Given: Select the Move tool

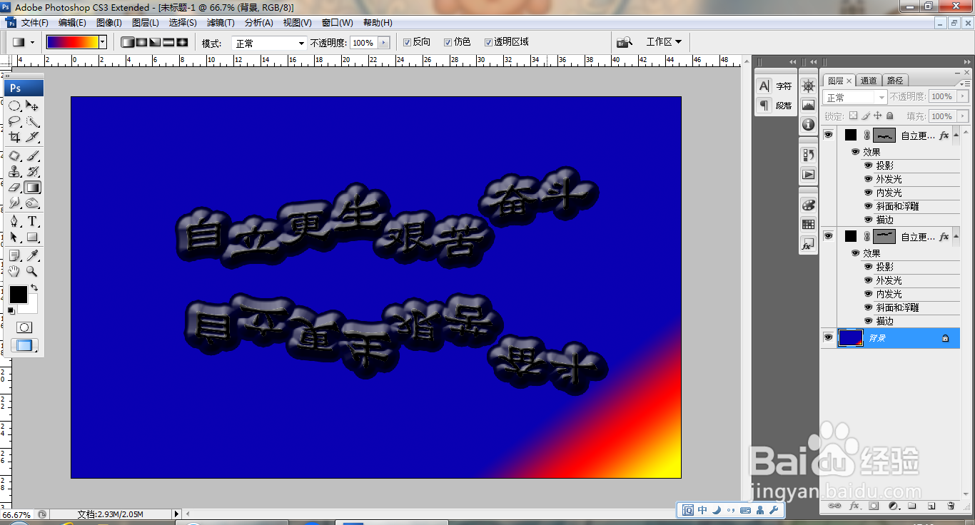Looking at the screenshot, I should pyautogui.click(x=32, y=106).
